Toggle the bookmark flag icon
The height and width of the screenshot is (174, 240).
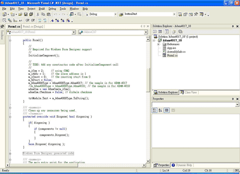[x=51, y=20]
